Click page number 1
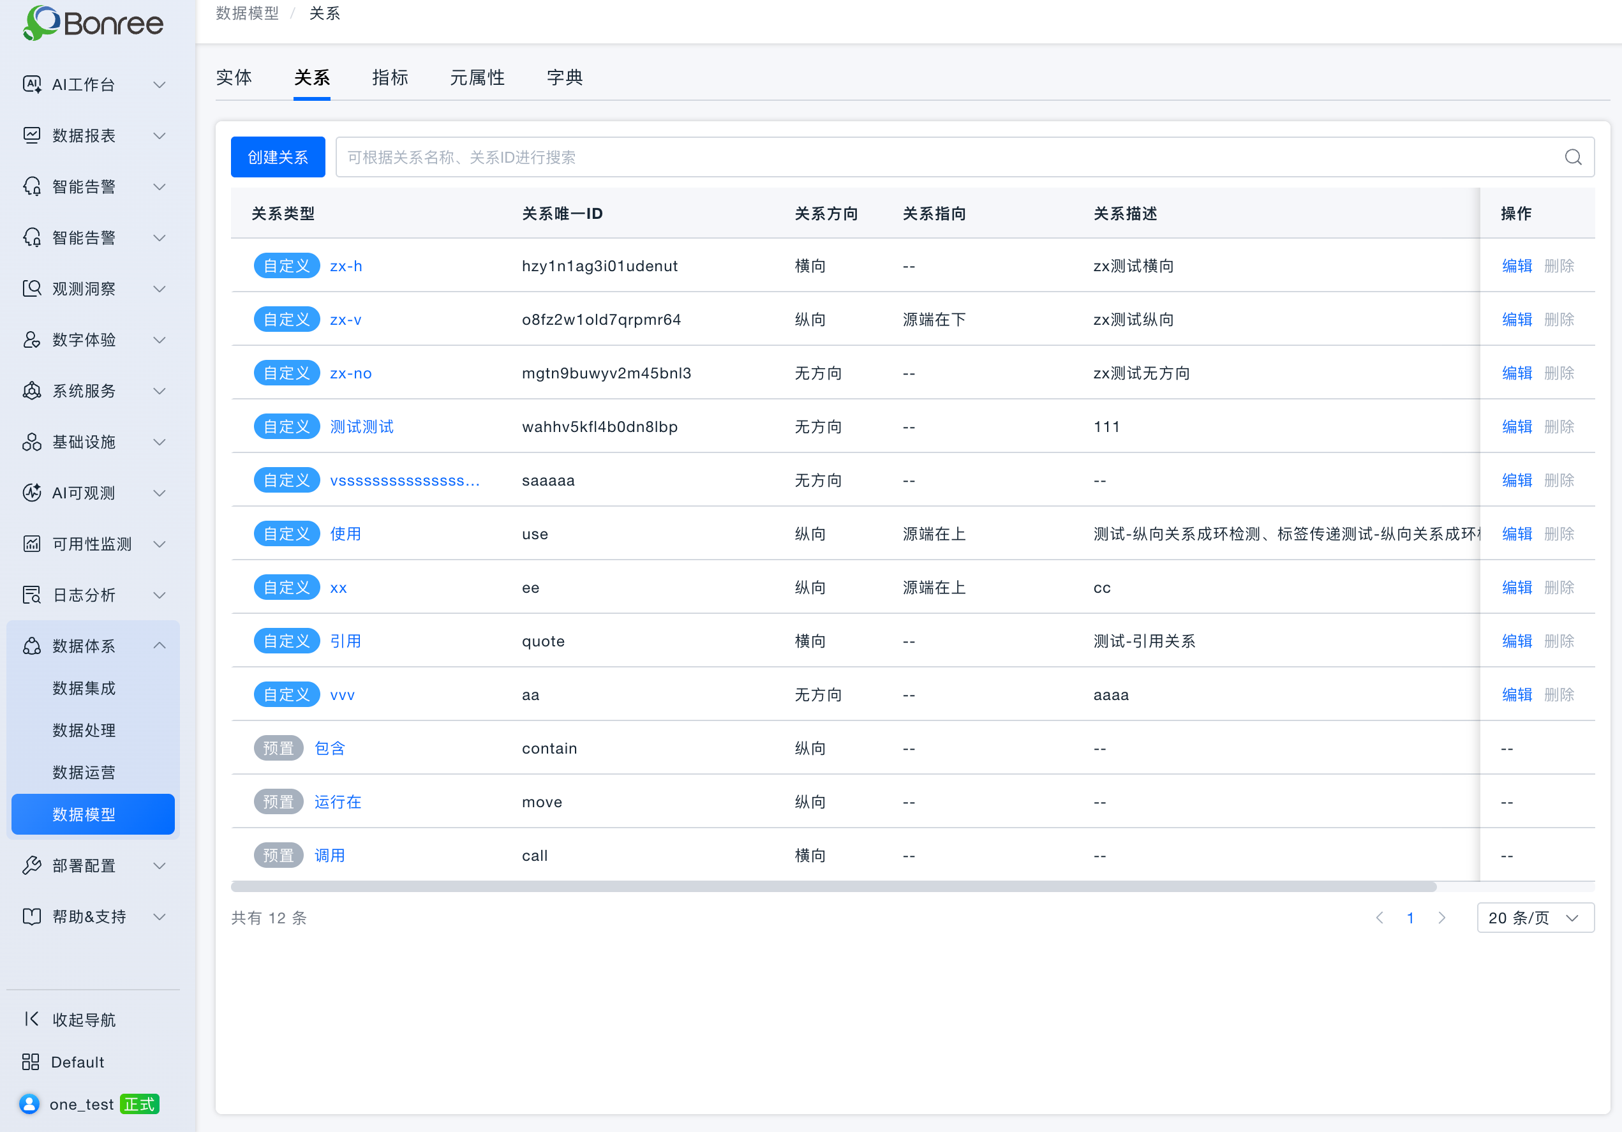1622x1132 pixels. click(x=1410, y=918)
